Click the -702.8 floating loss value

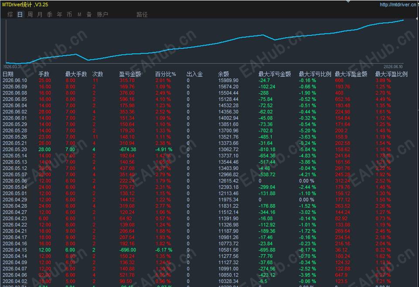click(266, 130)
